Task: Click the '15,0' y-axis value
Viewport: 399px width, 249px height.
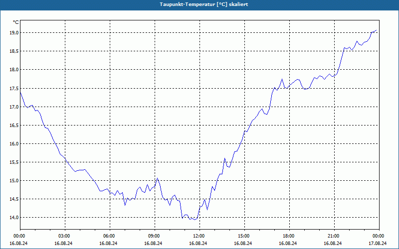Action: point(13,181)
